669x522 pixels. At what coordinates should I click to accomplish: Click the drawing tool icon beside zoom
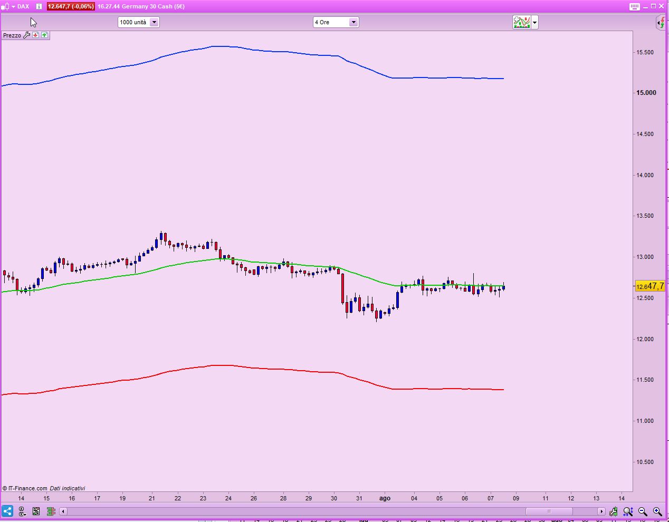tap(614, 511)
